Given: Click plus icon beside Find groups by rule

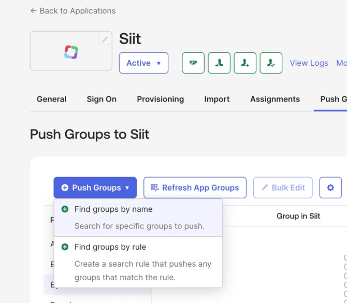Looking at the screenshot, I should [65, 247].
